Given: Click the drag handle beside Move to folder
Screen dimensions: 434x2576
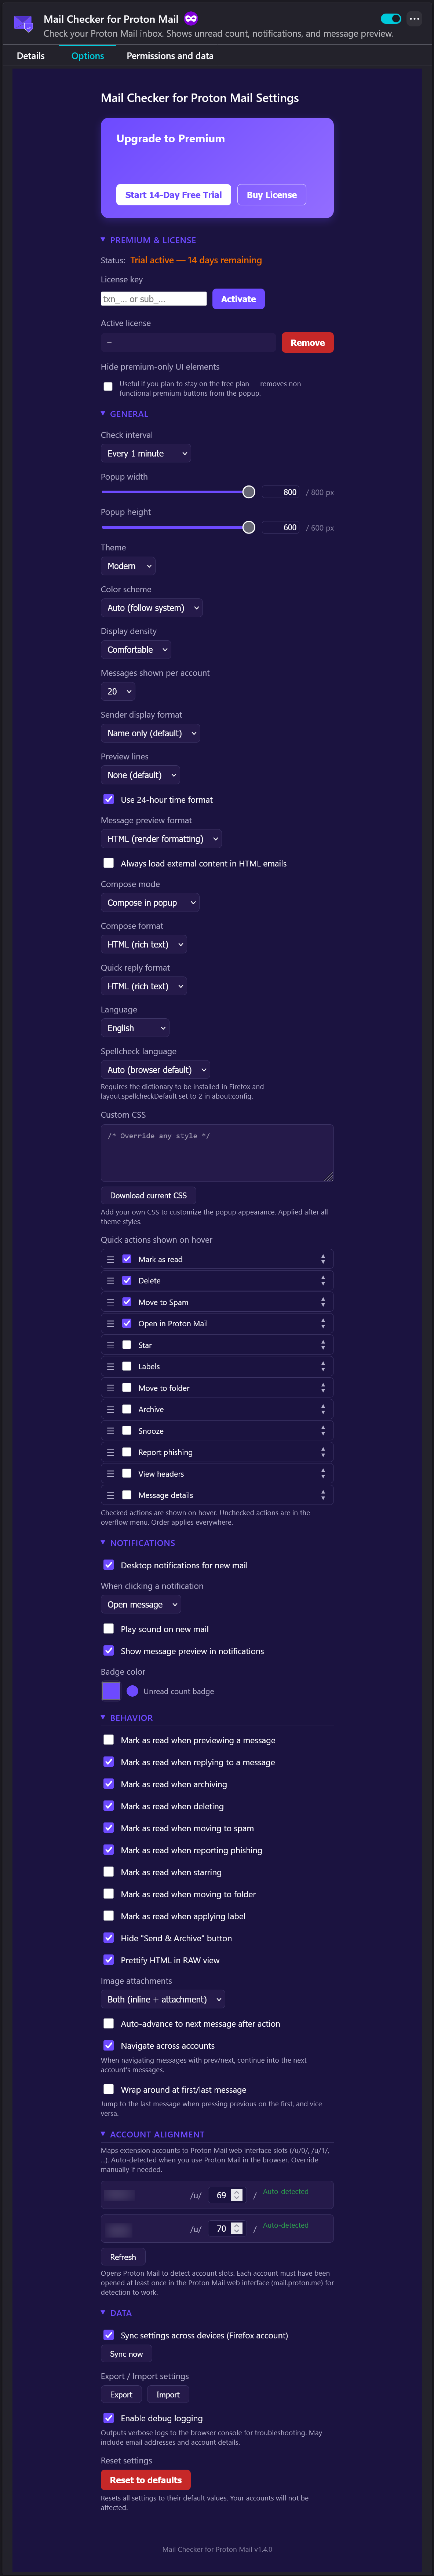Looking at the screenshot, I should (110, 1388).
